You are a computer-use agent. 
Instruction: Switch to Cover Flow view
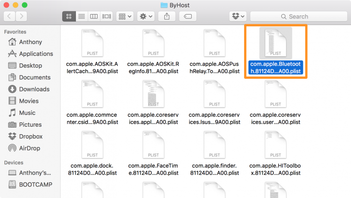pos(106,16)
